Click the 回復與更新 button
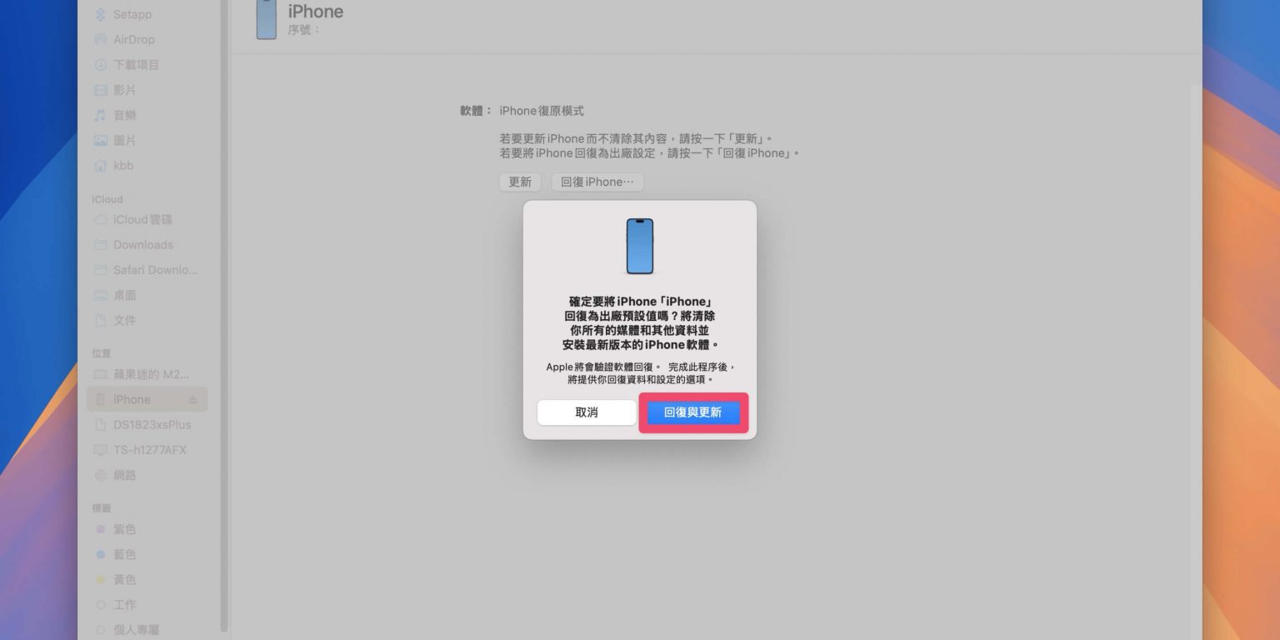 click(693, 412)
